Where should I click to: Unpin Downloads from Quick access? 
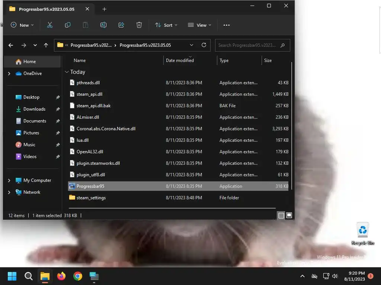tap(58, 109)
